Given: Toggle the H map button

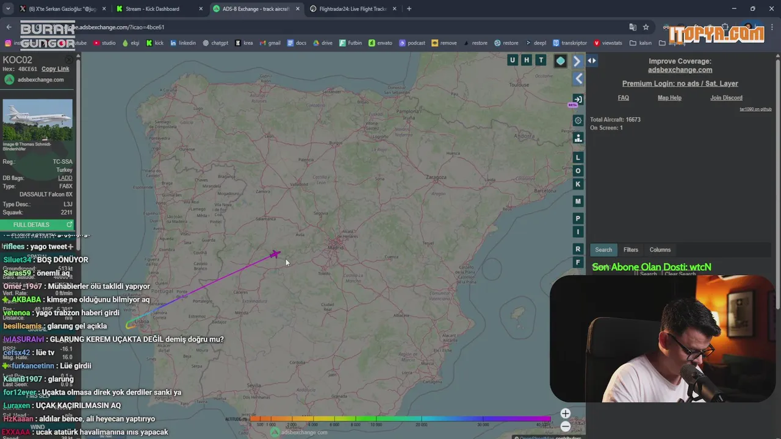Looking at the screenshot, I should coord(527,60).
